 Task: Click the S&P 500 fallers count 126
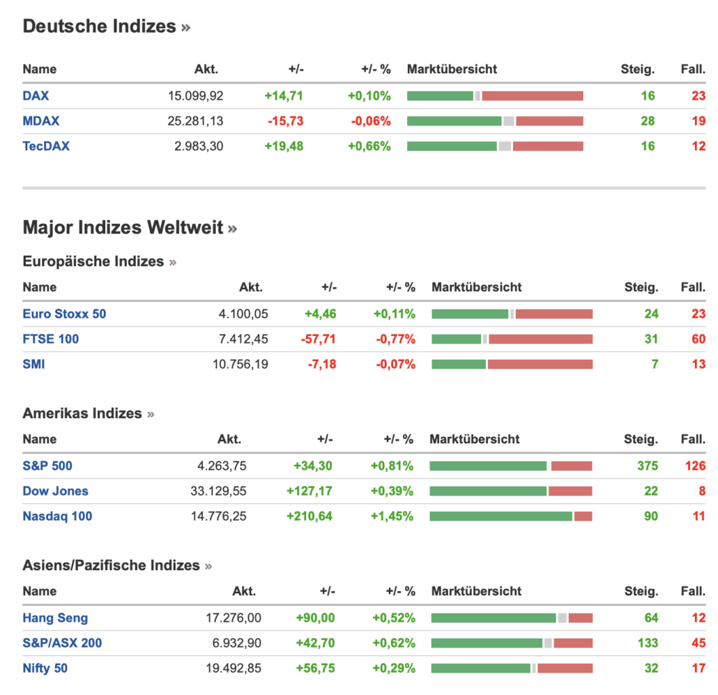695,466
